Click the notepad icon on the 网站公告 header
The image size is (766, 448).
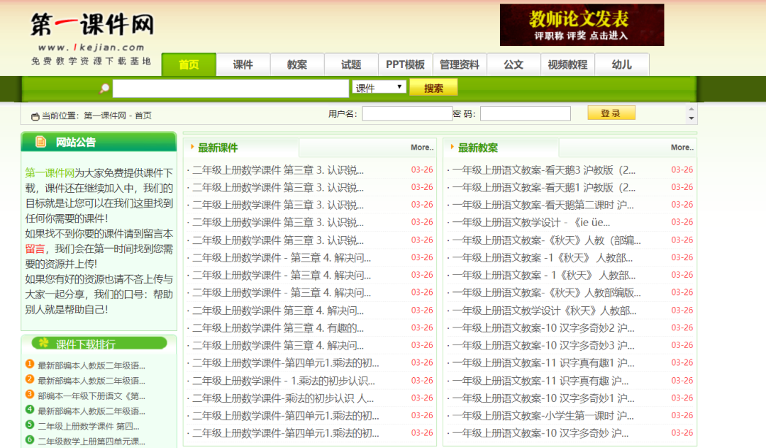(x=40, y=141)
